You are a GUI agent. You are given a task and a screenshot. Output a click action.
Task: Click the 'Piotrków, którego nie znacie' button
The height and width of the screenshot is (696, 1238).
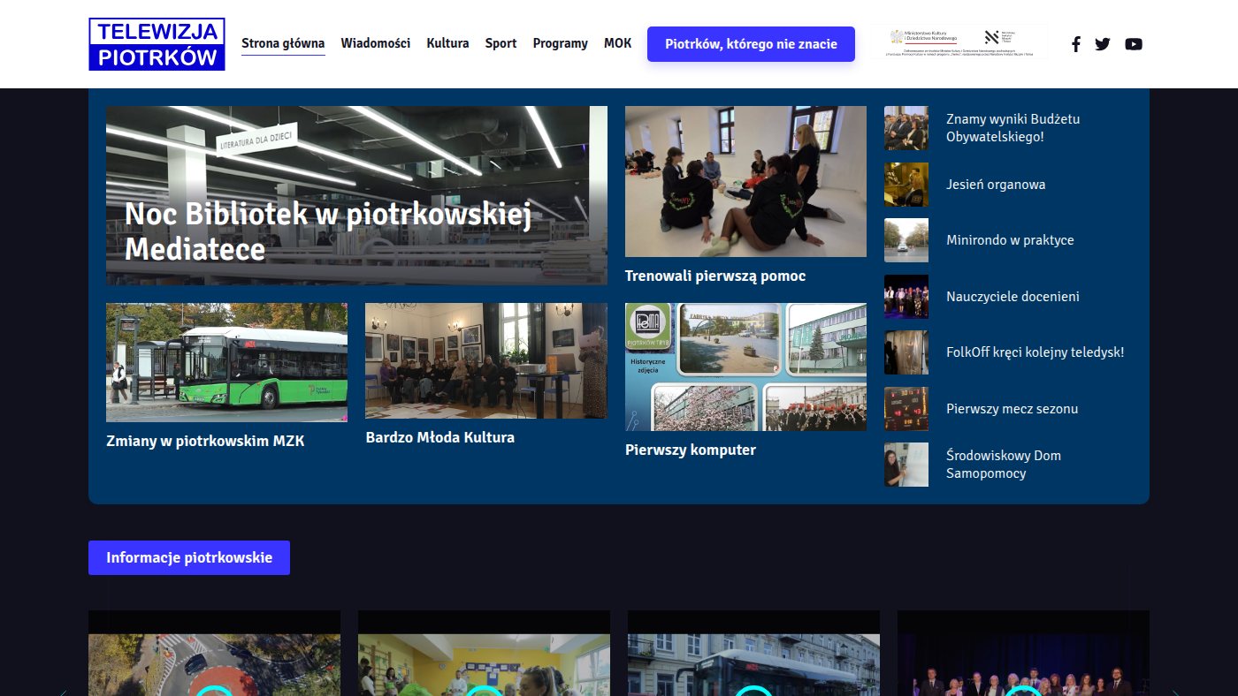751,44
